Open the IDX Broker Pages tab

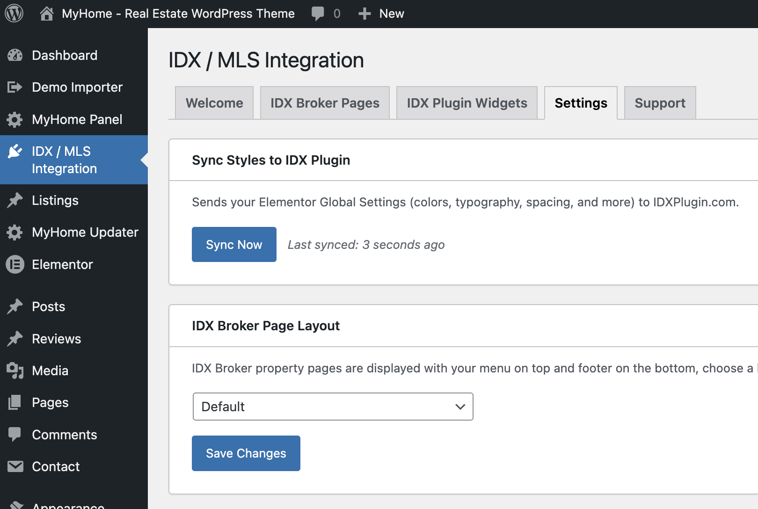point(325,103)
